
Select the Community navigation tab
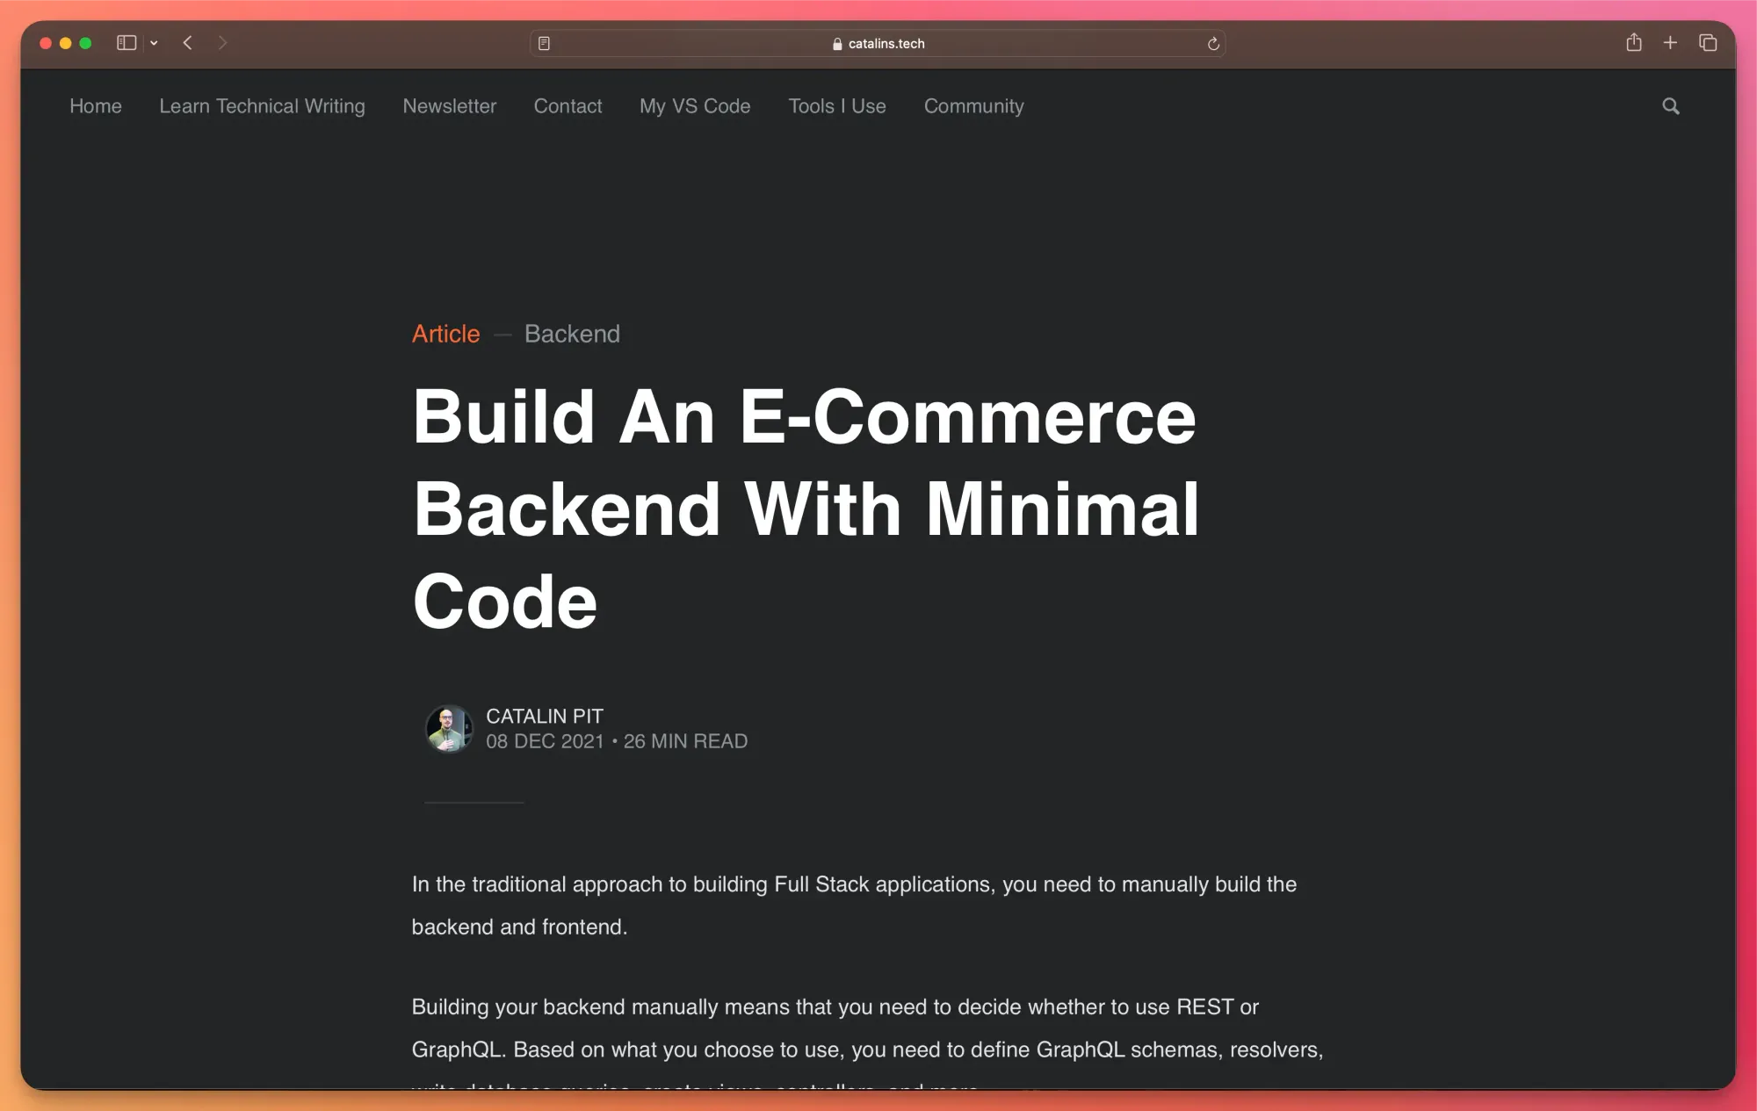pos(972,106)
